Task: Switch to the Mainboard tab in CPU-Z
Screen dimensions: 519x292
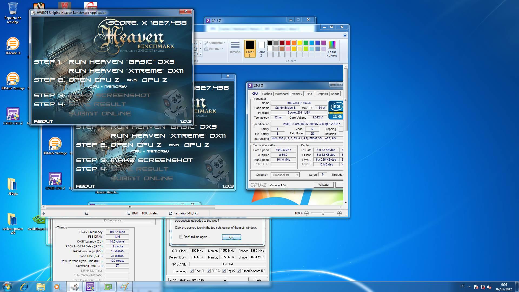Action: coord(282,94)
